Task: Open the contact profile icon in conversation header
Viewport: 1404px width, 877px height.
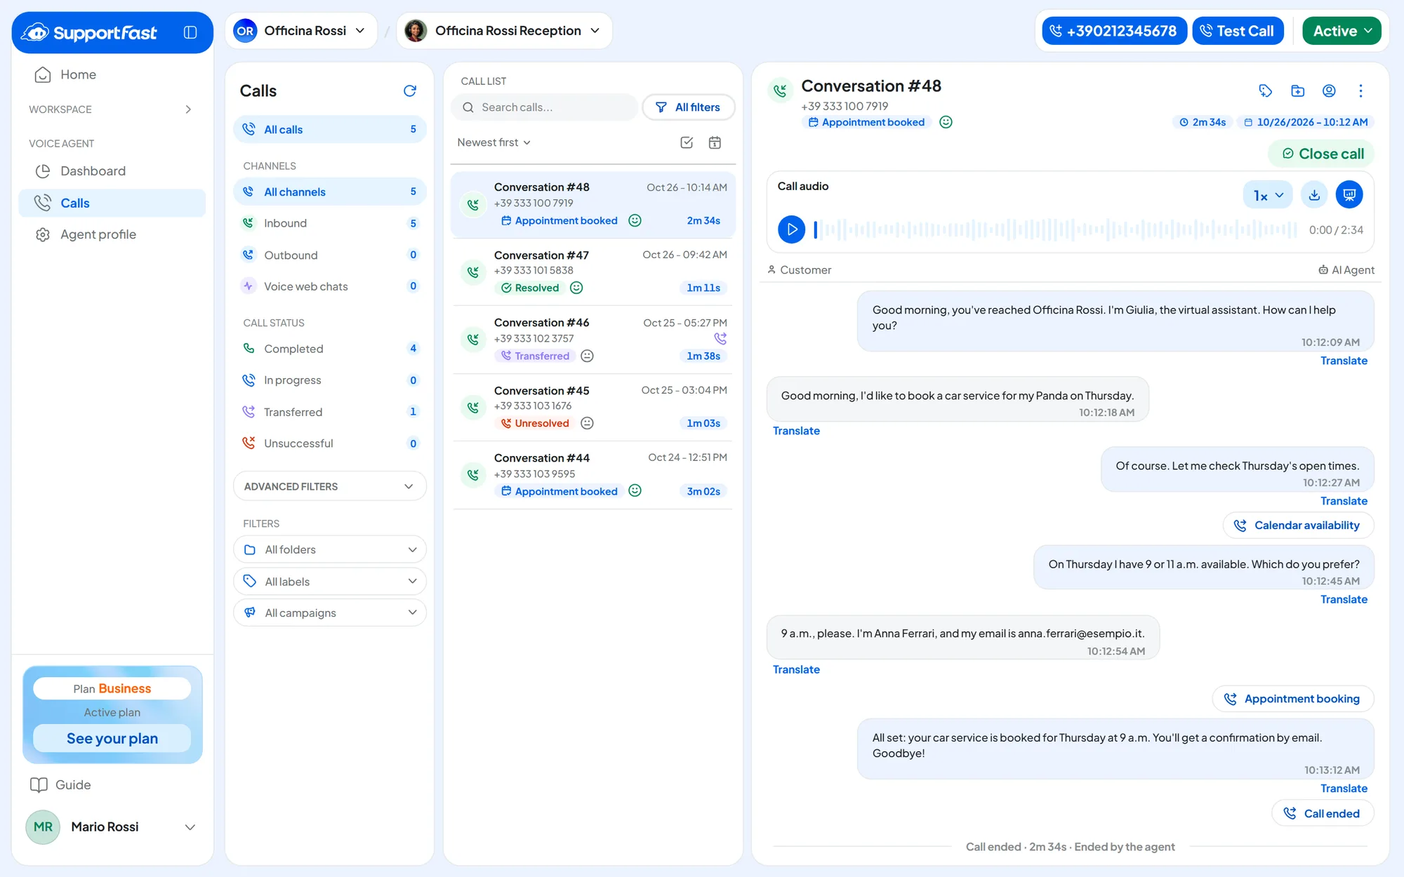Action: (1329, 91)
